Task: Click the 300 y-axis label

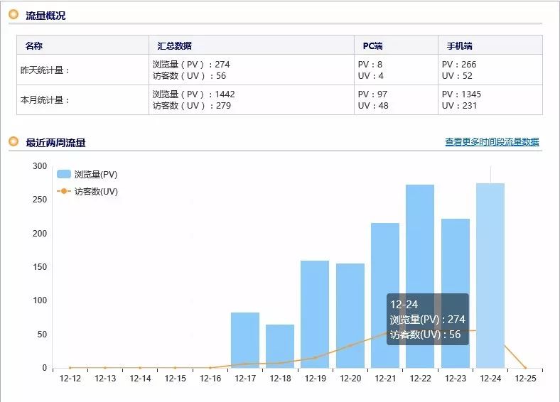Action: click(40, 166)
